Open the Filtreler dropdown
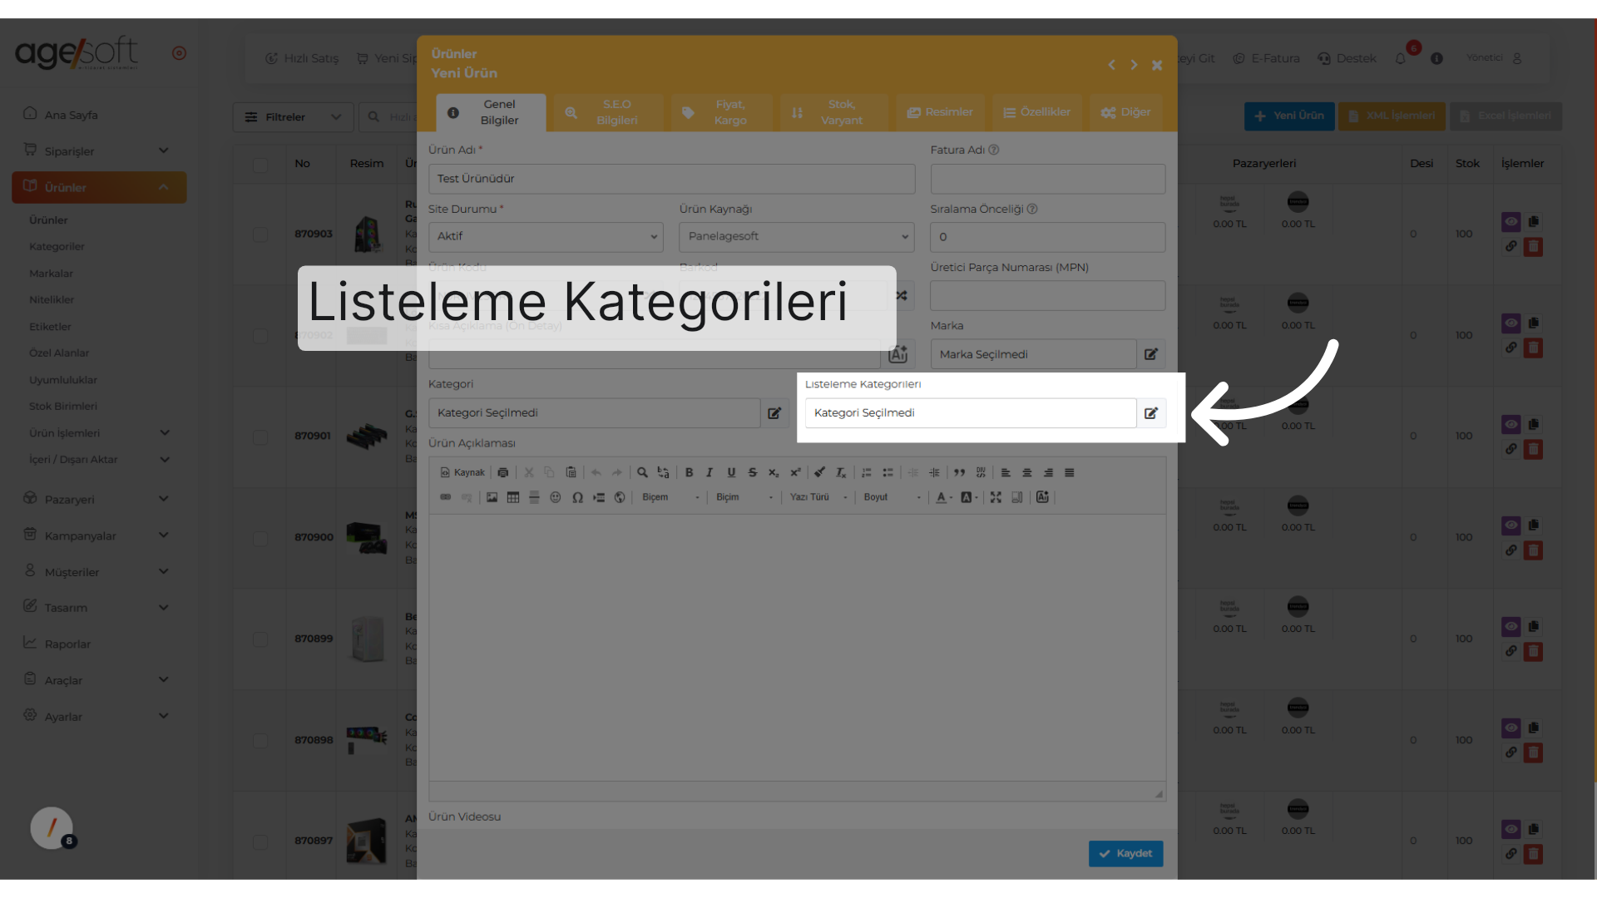Image resolution: width=1597 pixels, height=898 pixels. 294,117
